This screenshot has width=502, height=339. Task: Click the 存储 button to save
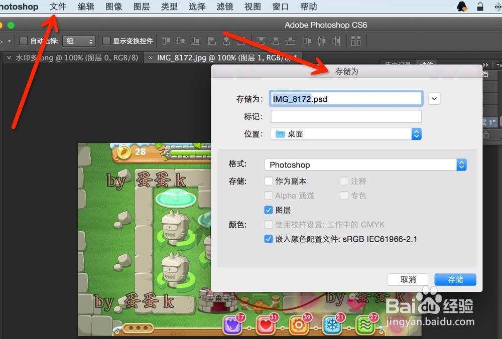pos(455,279)
